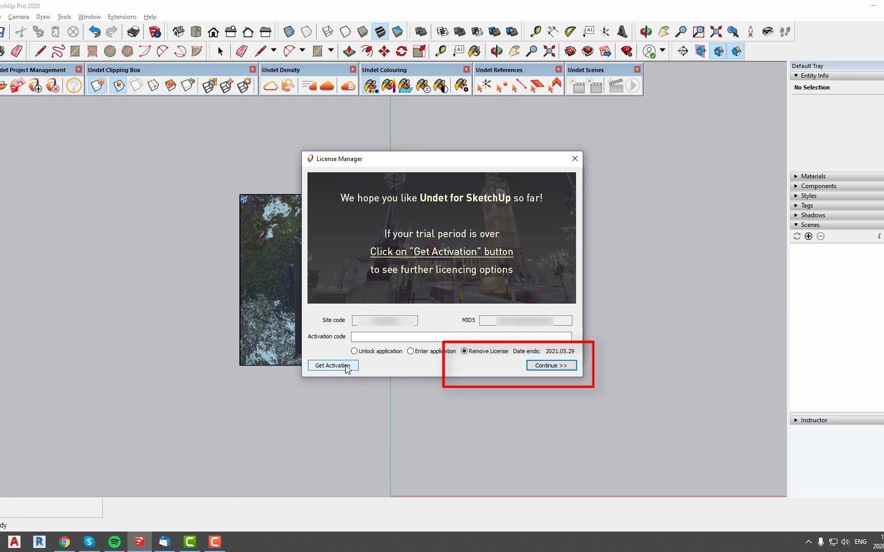Viewport: 884px width, 552px height.
Task: Open the Draw menu
Action: coord(43,17)
